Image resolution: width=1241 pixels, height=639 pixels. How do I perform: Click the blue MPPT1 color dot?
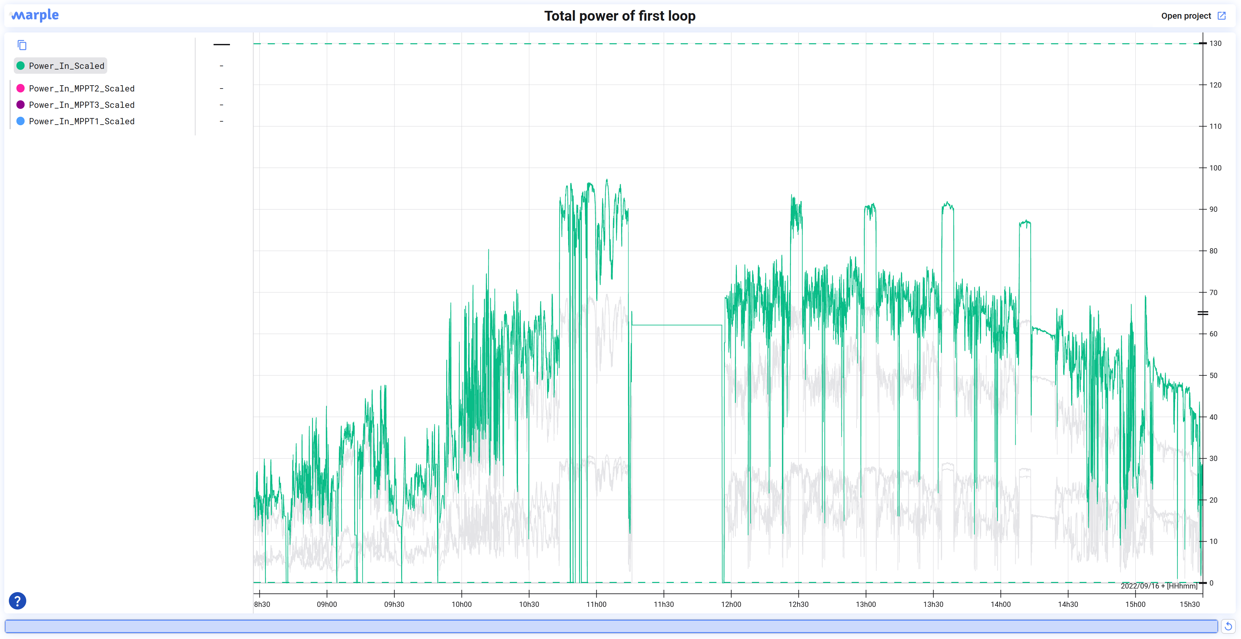pyautogui.click(x=20, y=121)
